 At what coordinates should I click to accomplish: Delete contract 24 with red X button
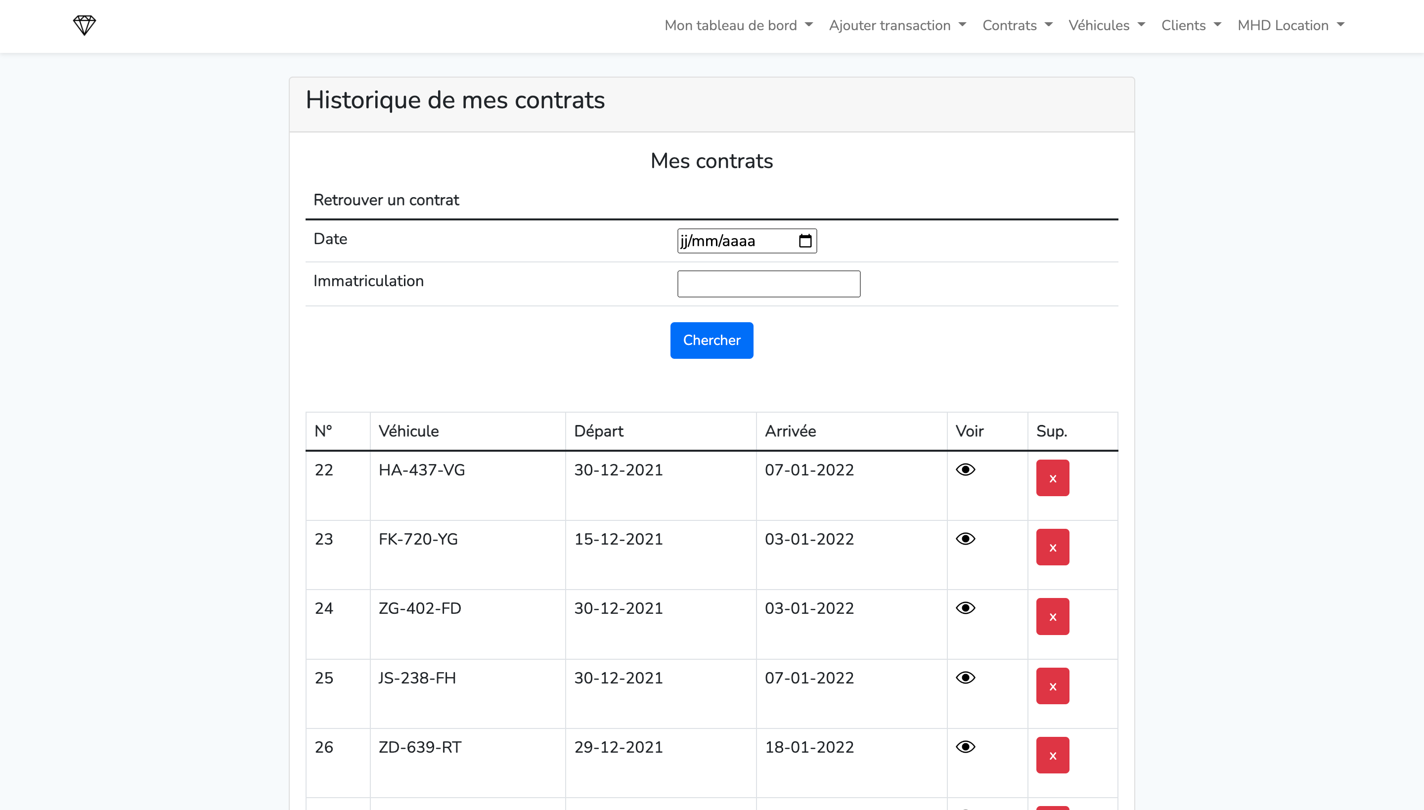1052,616
